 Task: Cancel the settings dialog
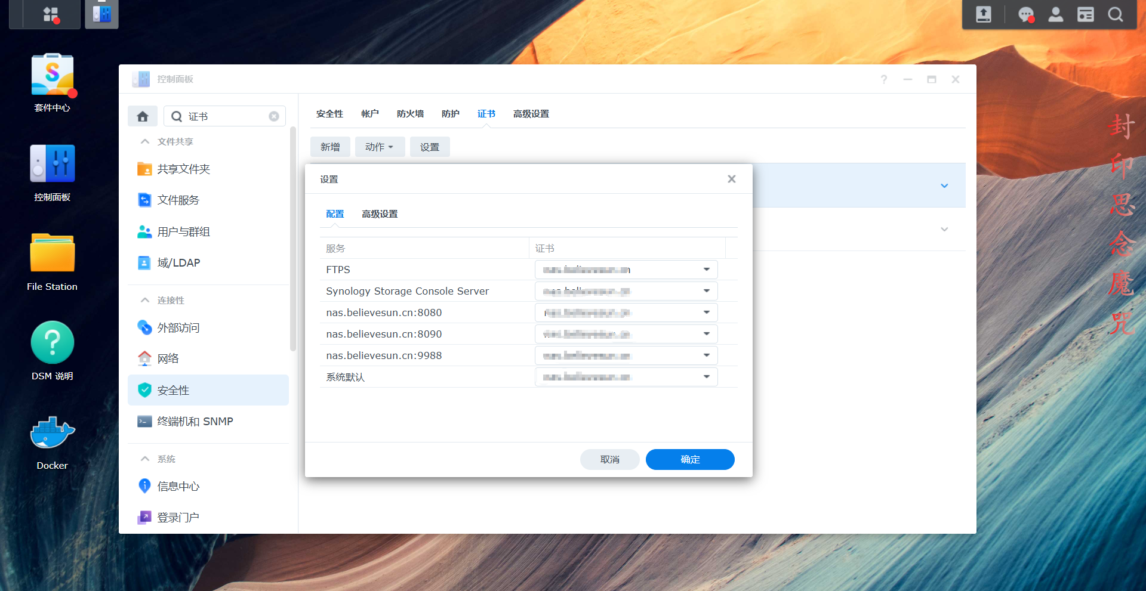pos(610,459)
